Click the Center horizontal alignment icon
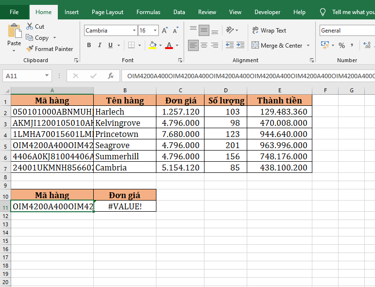 204,46
